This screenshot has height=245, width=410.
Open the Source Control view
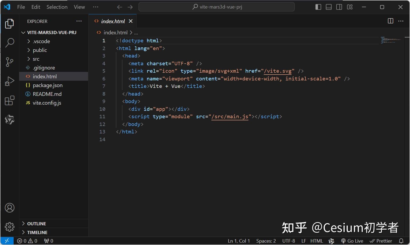[10, 62]
